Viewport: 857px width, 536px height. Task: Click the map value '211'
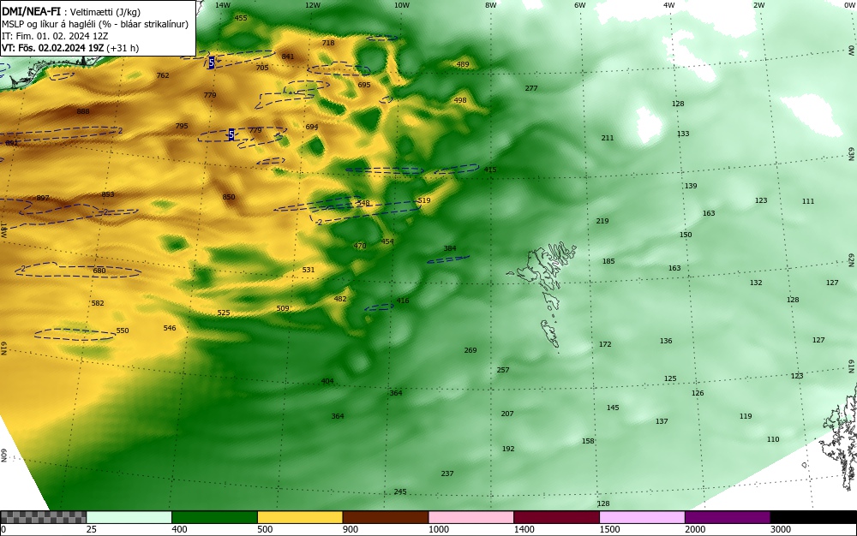pos(608,138)
